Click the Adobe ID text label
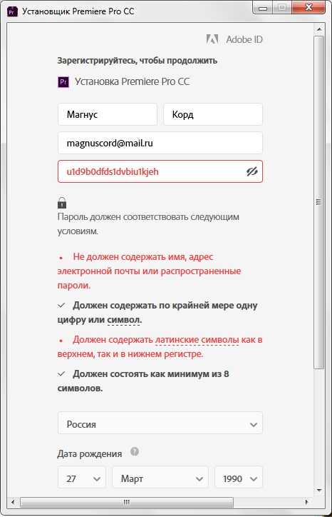The height and width of the screenshot is (517, 332). point(244,39)
